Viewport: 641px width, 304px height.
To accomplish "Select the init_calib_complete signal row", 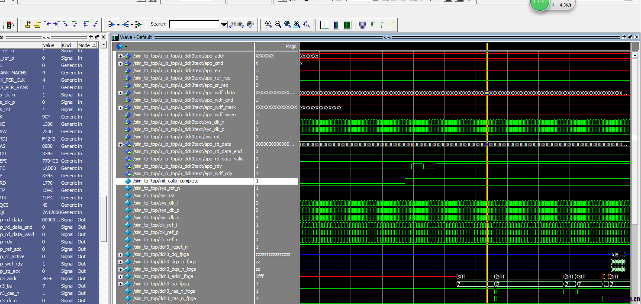I will [x=165, y=181].
